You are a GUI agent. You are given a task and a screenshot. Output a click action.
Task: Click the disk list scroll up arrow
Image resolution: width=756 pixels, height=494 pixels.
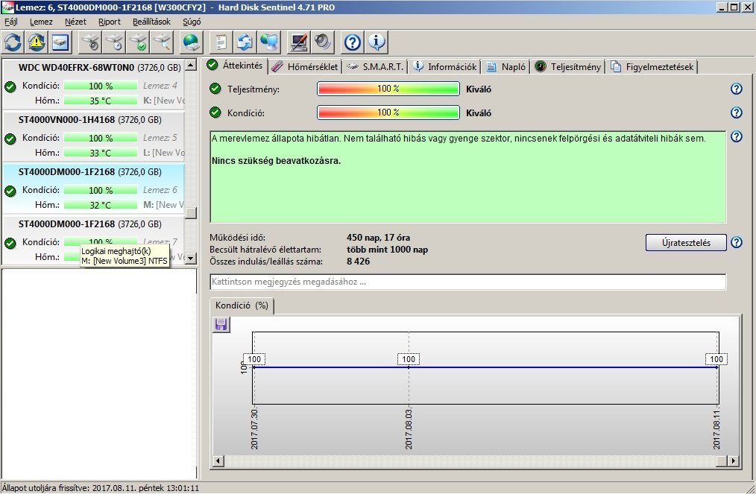191,65
